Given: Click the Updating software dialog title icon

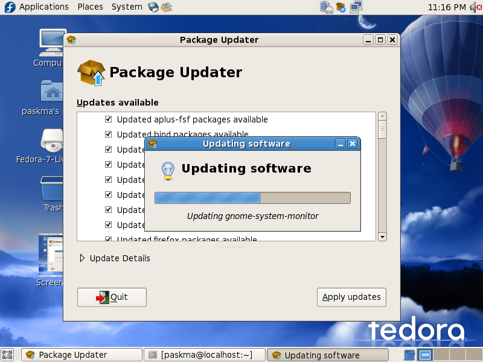Looking at the screenshot, I should coord(153,144).
